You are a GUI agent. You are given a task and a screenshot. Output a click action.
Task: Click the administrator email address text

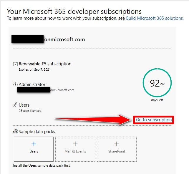point(46,90)
